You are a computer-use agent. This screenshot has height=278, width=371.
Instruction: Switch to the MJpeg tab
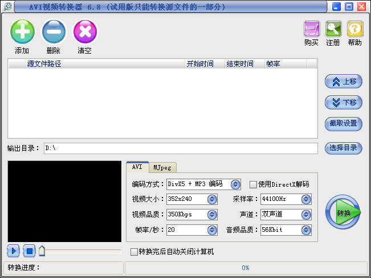pyautogui.click(x=162, y=167)
